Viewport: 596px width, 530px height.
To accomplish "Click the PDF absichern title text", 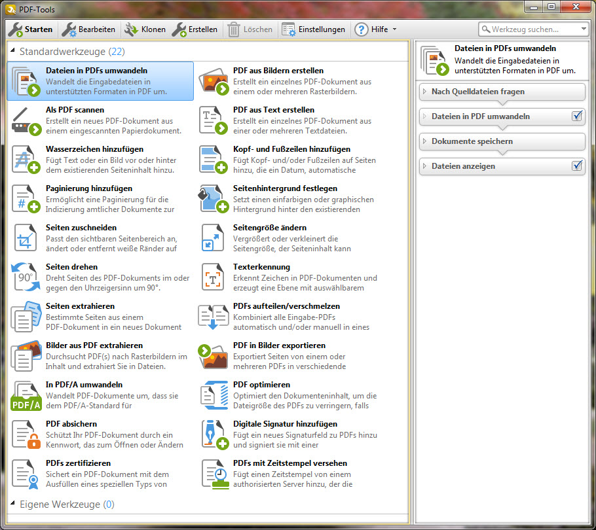I will click(x=71, y=424).
